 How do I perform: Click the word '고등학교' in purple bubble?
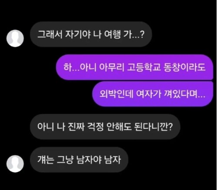pos(144,67)
